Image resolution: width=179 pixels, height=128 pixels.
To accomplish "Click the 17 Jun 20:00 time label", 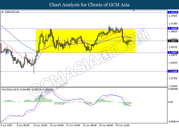I will [x=73, y=125].
